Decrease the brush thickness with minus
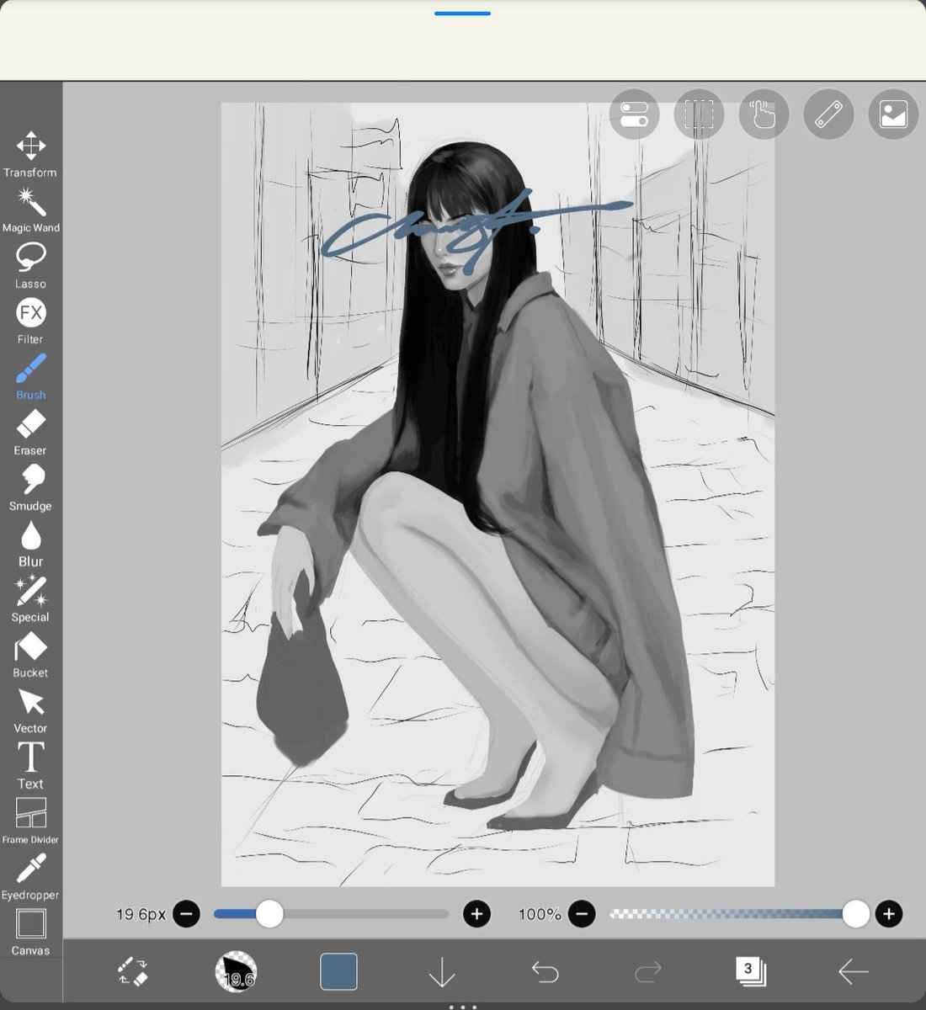The image size is (926, 1010). pos(187,914)
